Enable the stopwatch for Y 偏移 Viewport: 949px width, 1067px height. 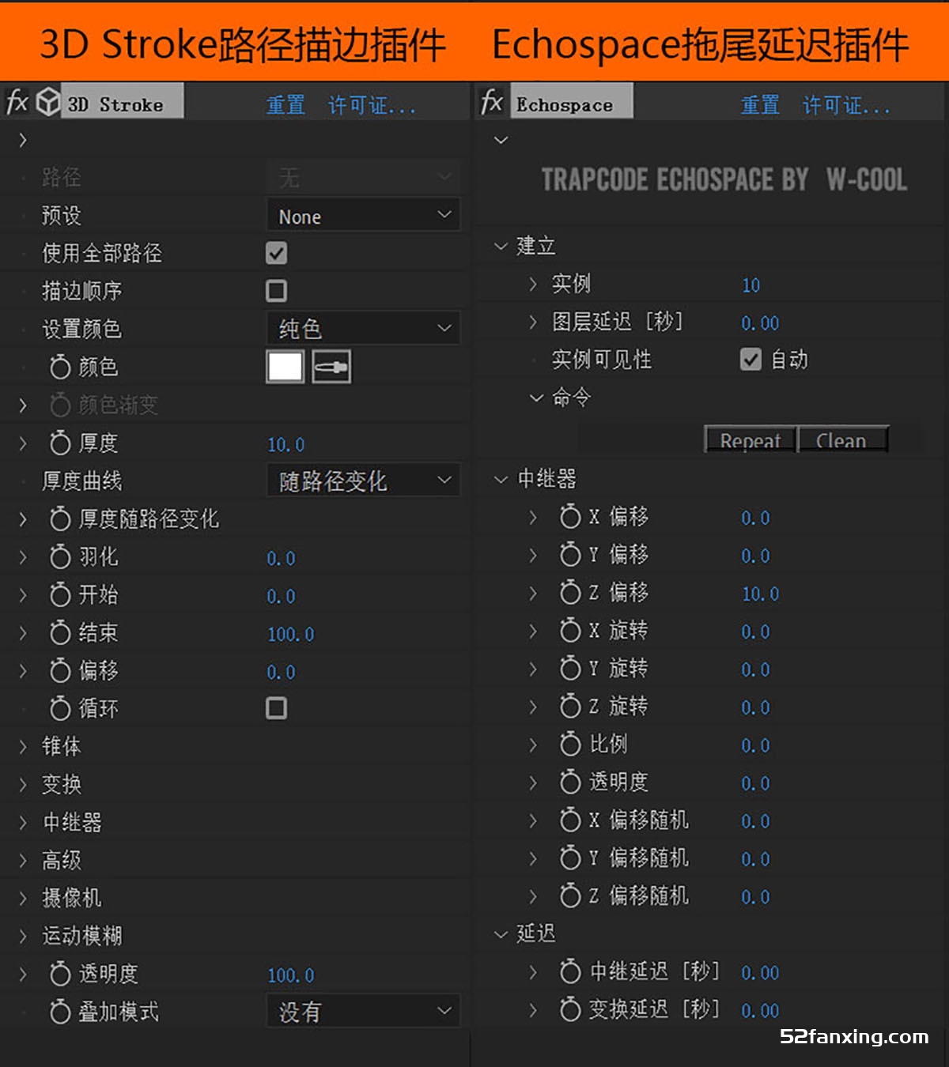click(x=570, y=555)
